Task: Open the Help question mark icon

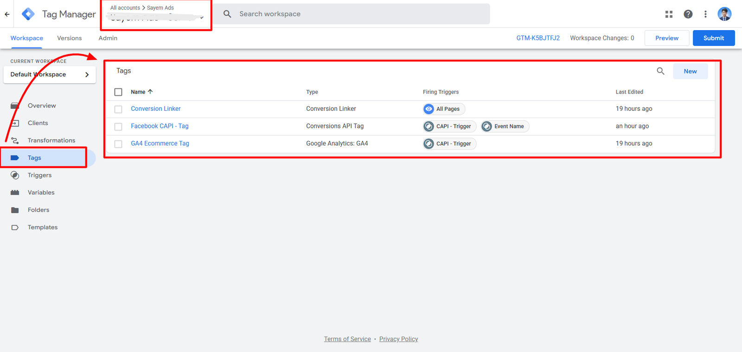Action: click(x=688, y=14)
